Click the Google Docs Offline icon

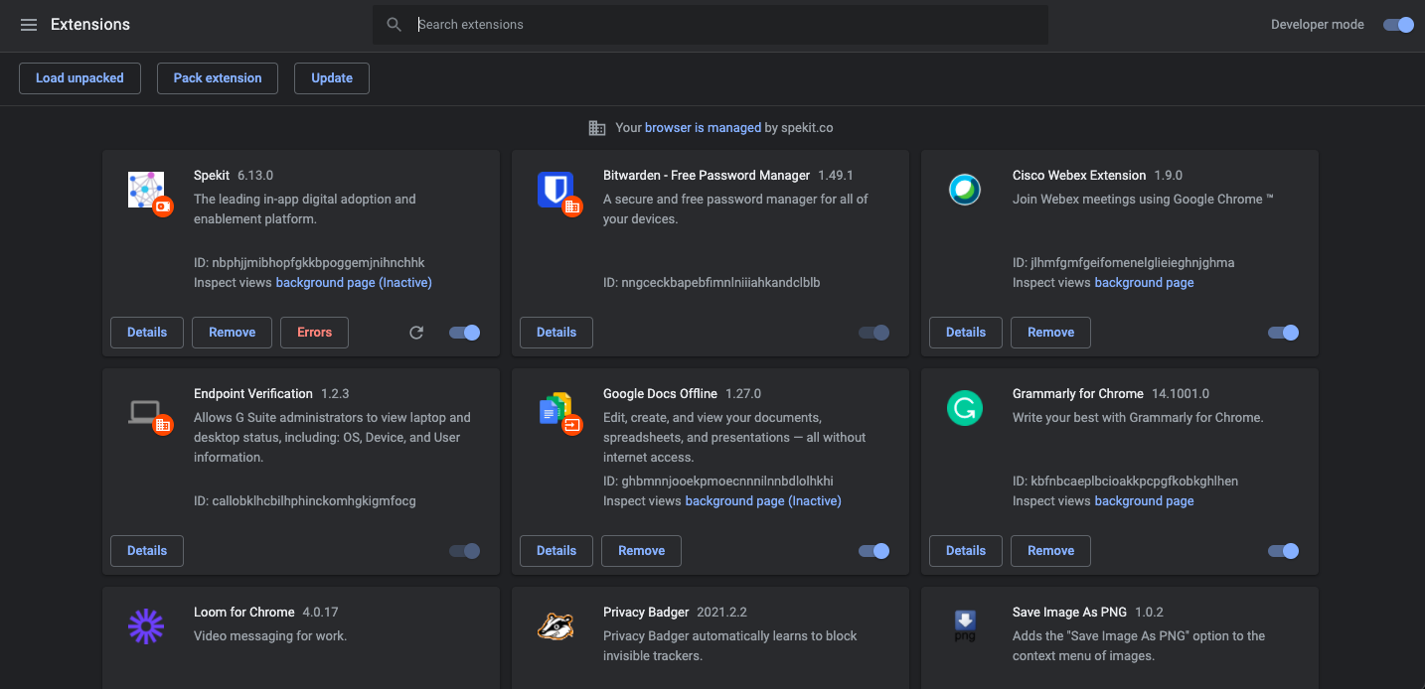(x=555, y=408)
